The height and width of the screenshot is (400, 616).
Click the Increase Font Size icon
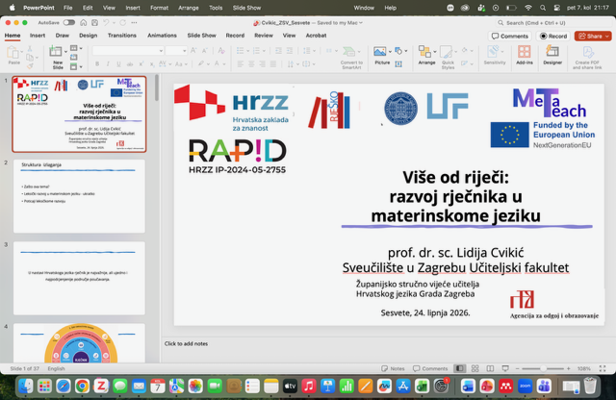pos(193,51)
